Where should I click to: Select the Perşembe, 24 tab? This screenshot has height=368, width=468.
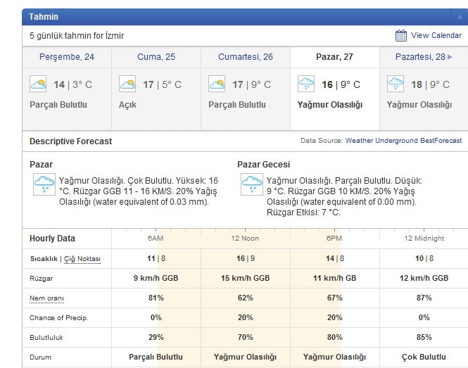point(67,57)
